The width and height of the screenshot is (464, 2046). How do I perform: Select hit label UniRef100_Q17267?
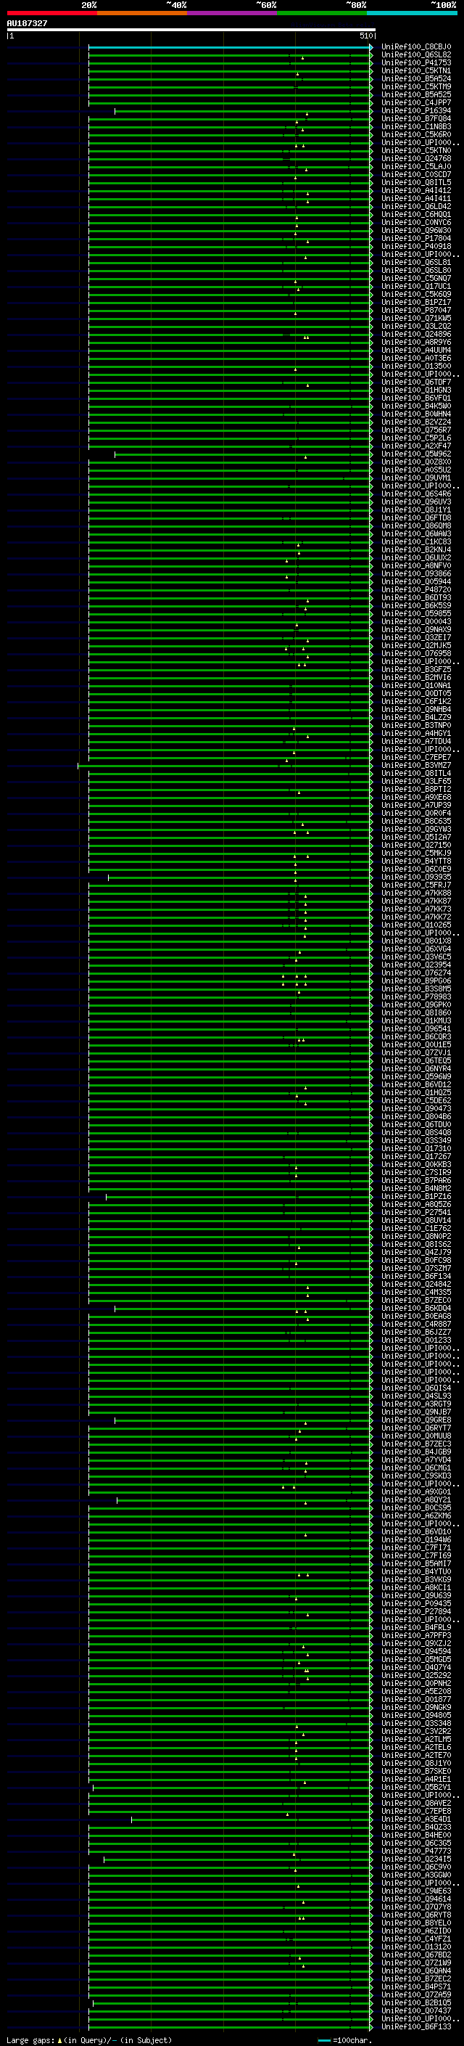(416, 1156)
